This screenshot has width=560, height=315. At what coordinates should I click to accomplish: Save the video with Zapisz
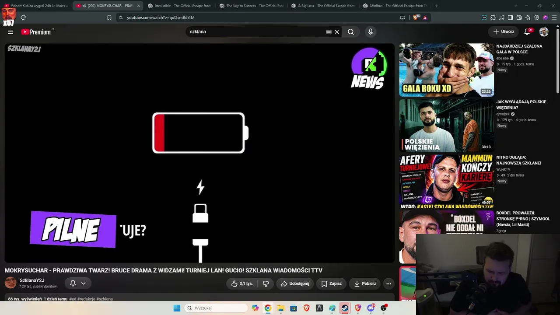click(x=331, y=283)
